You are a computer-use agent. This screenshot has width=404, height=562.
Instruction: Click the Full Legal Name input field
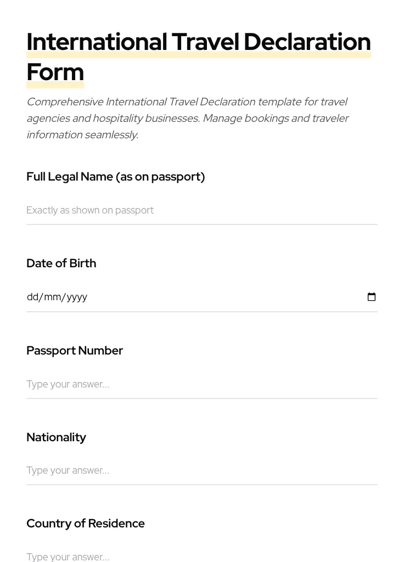point(202,210)
